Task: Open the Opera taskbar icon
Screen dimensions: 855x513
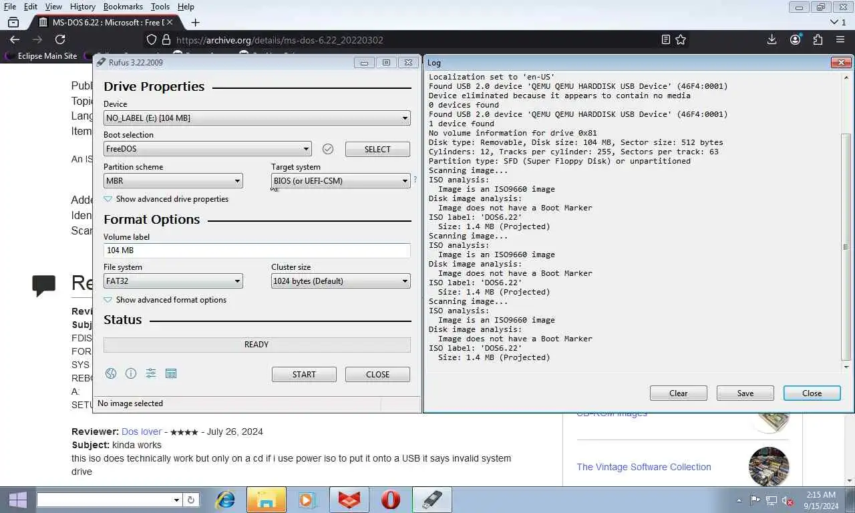Action: coord(390,500)
